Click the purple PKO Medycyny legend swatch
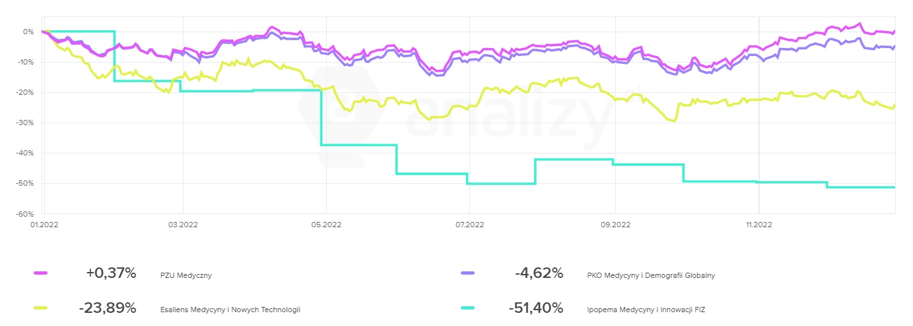This screenshot has height=326, width=913. click(x=467, y=273)
